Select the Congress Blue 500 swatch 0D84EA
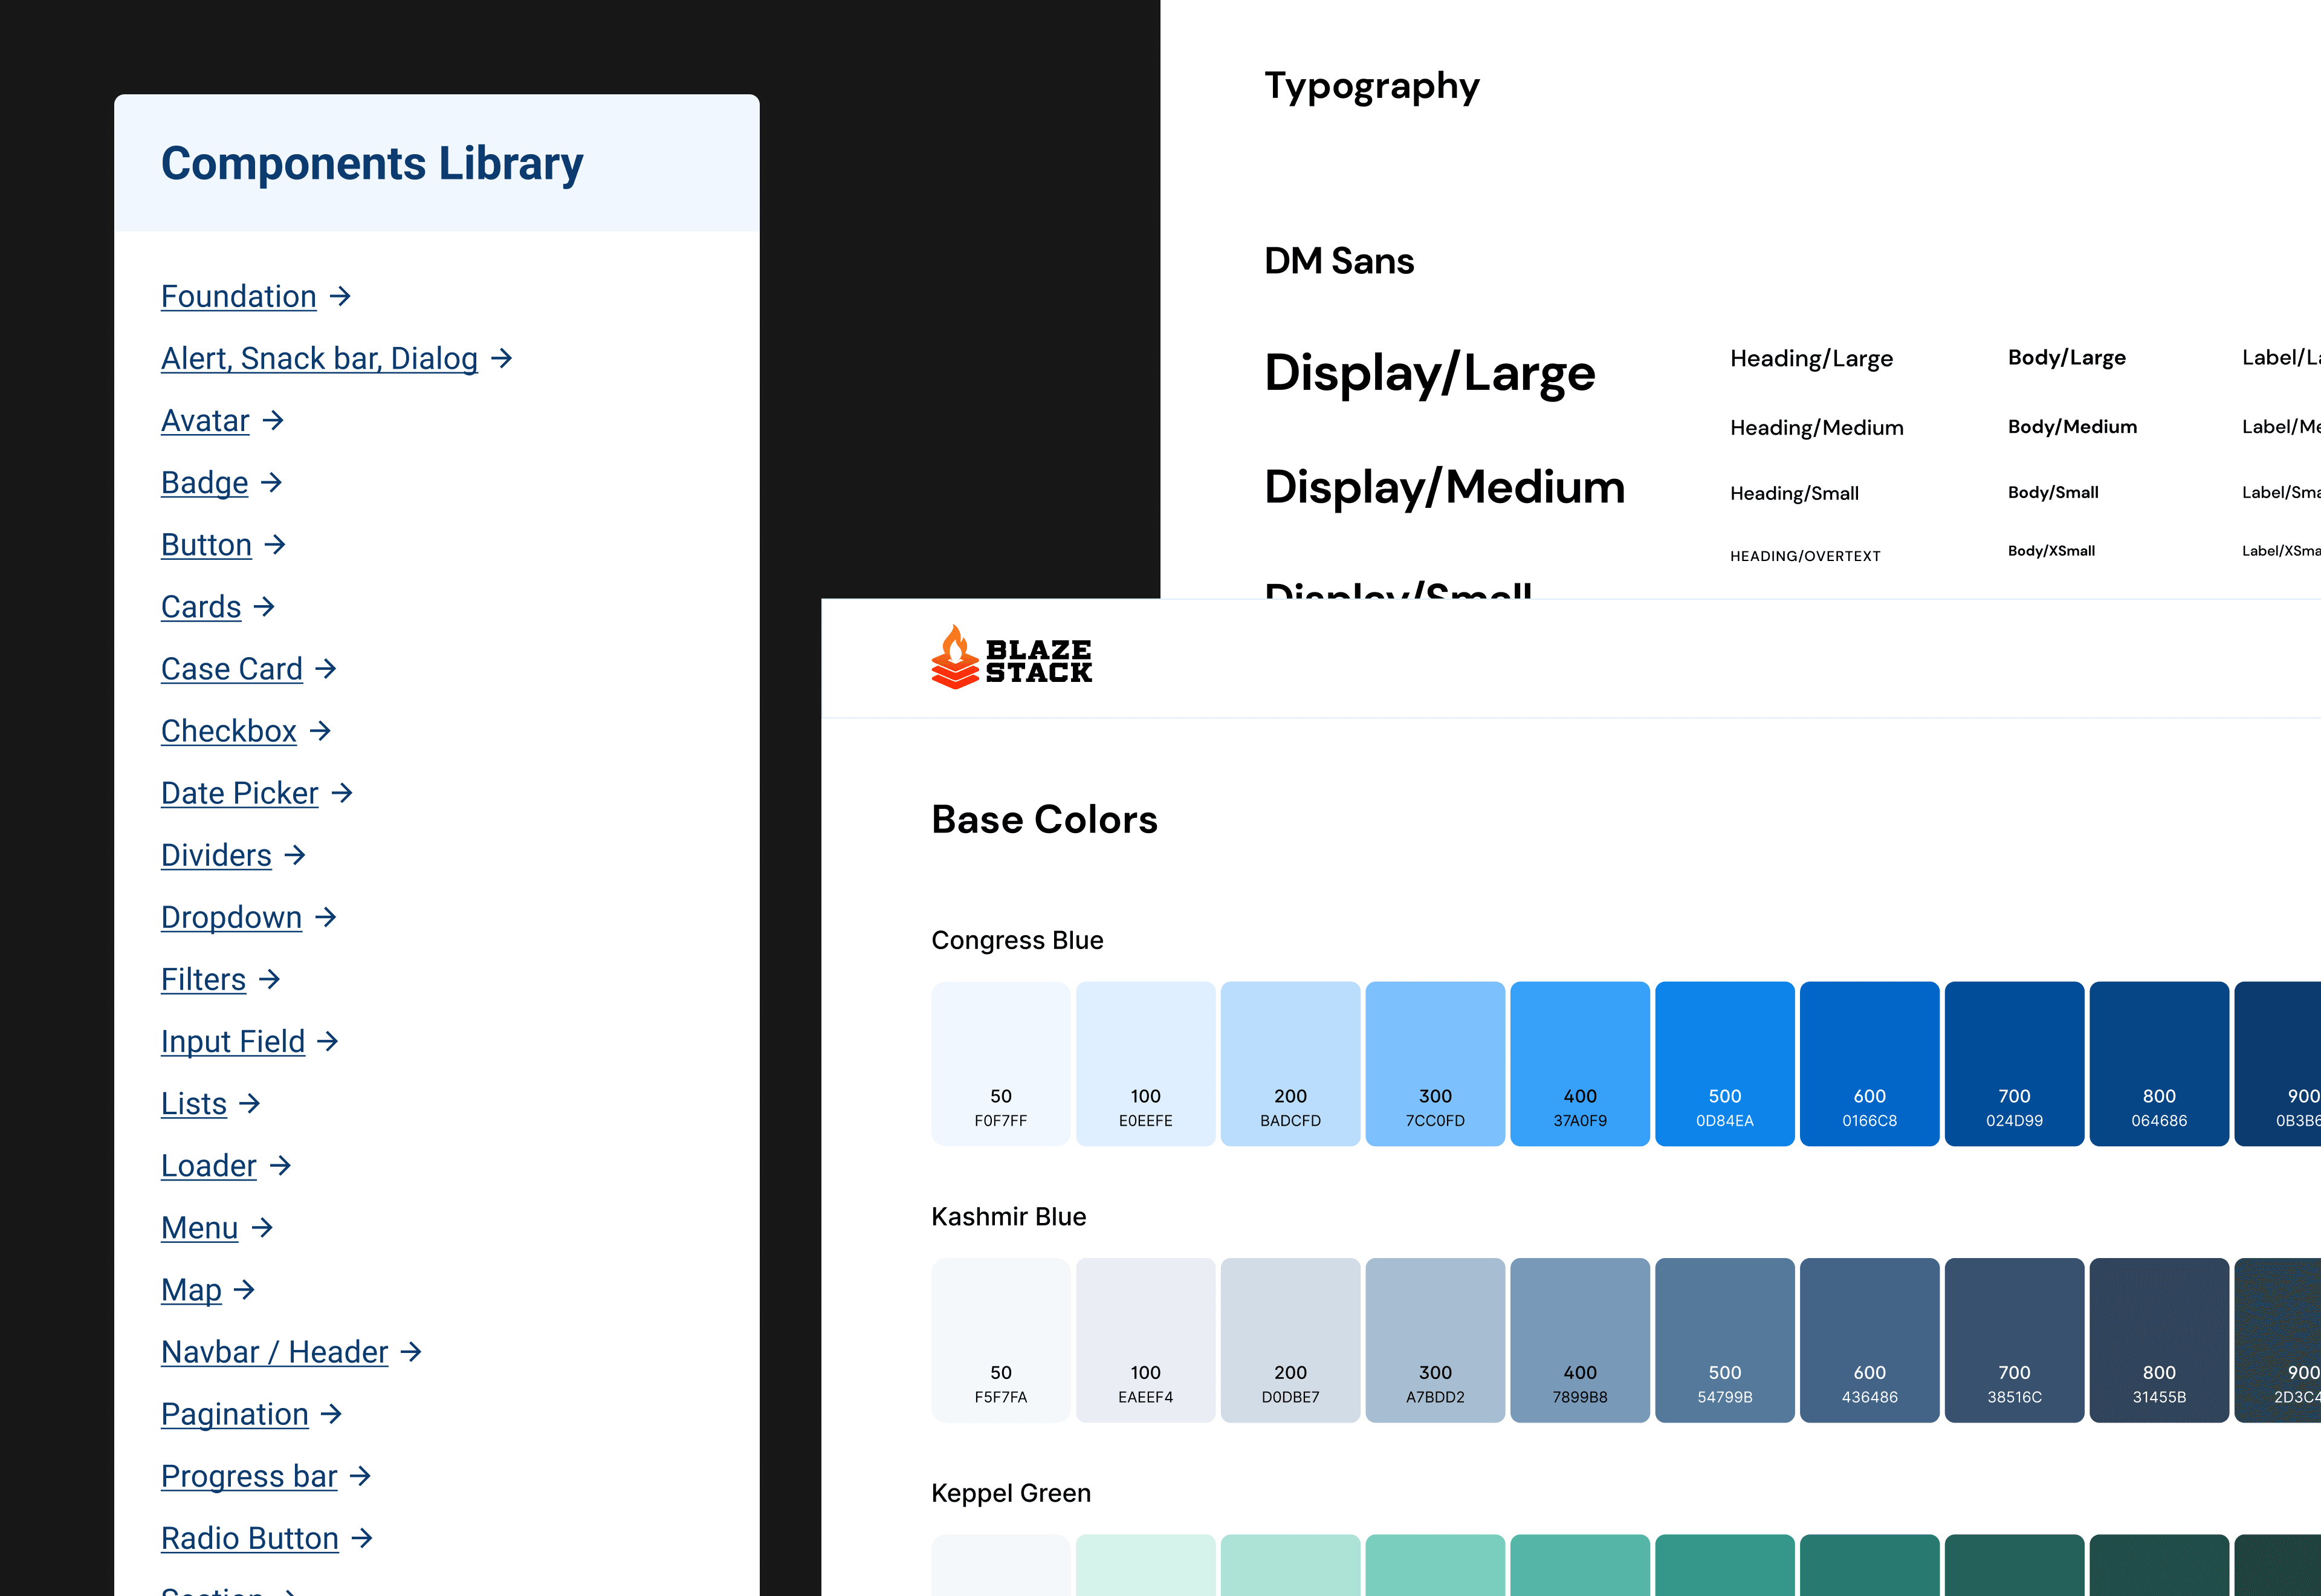 coord(1724,1063)
